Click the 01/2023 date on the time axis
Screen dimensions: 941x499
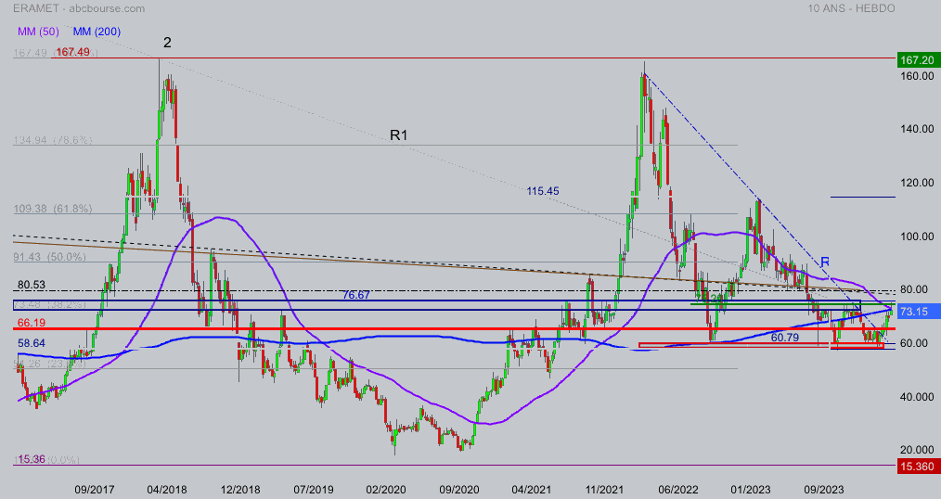click(751, 490)
